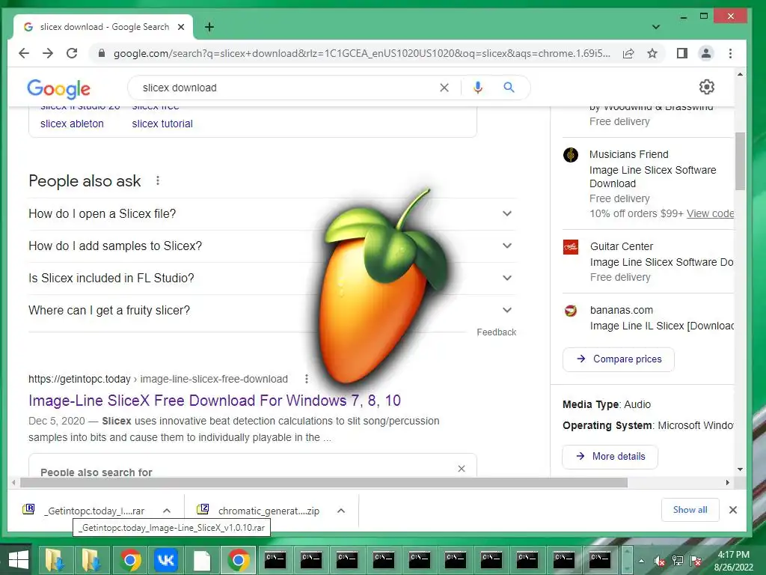This screenshot has height=575, width=766.
Task: Open the first folder icon on taskbar
Action: [x=55, y=560]
